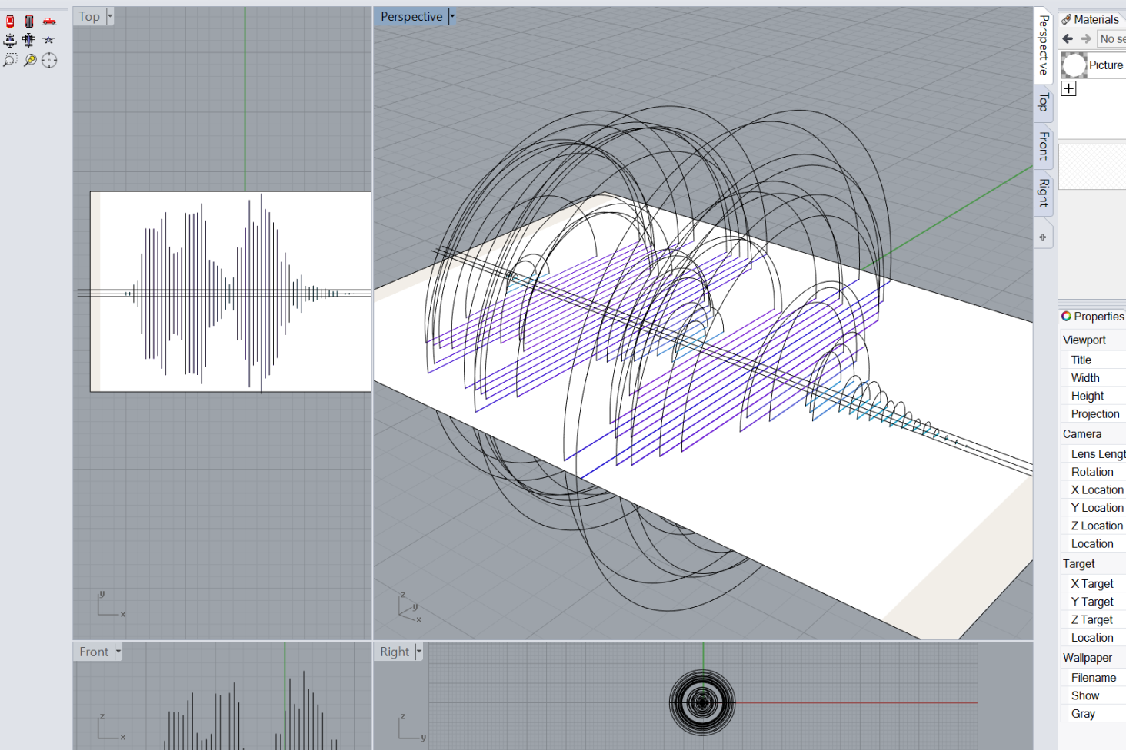This screenshot has height=750, width=1126.
Task: Click the Camera section header
Action: [x=1092, y=434]
